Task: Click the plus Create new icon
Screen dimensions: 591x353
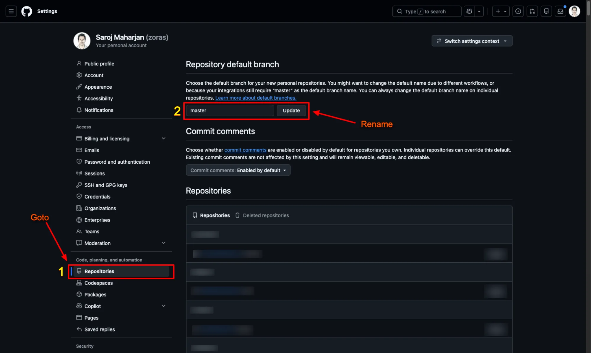Action: (x=501, y=11)
